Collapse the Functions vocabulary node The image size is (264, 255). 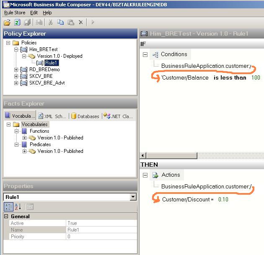pyautogui.click(x=16, y=131)
